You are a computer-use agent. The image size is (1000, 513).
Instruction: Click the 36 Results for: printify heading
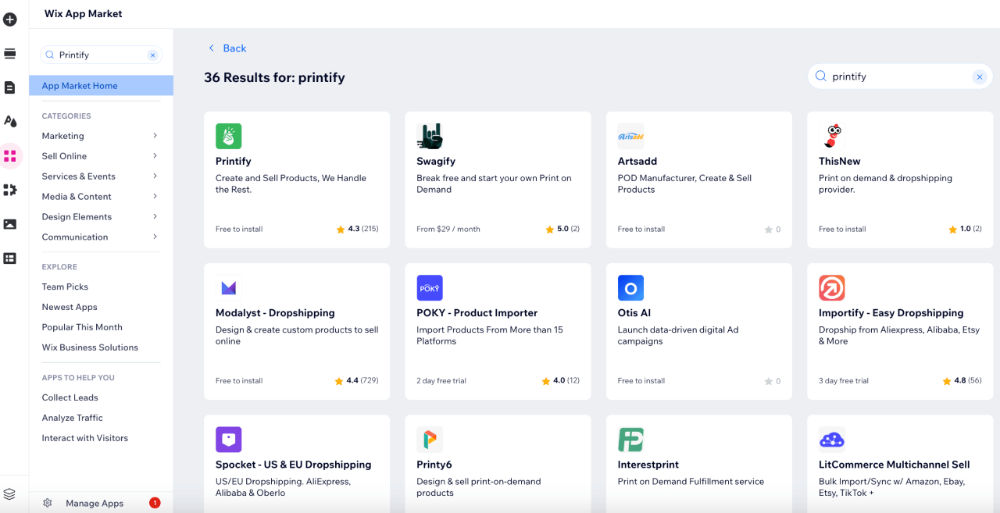point(274,77)
